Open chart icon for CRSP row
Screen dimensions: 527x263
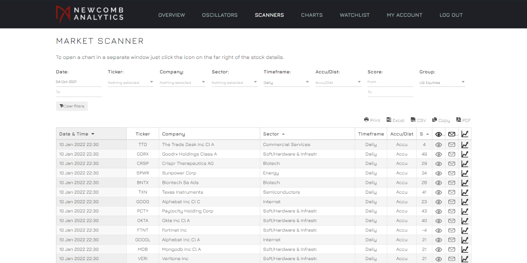[465, 164]
